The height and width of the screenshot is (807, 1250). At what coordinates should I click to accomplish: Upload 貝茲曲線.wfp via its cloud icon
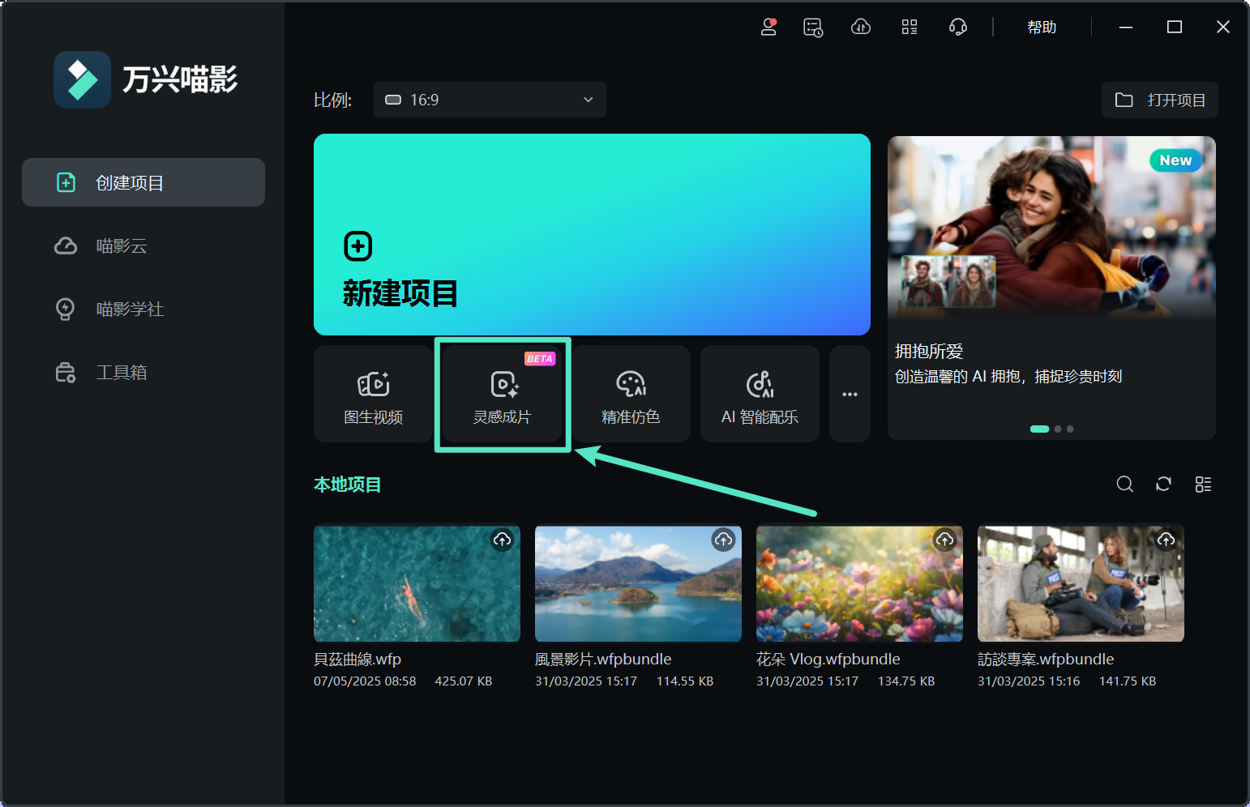click(x=502, y=540)
